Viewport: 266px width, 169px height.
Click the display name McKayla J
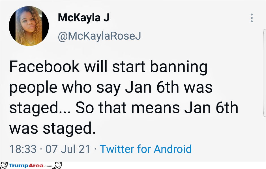pyautogui.click(x=84, y=18)
